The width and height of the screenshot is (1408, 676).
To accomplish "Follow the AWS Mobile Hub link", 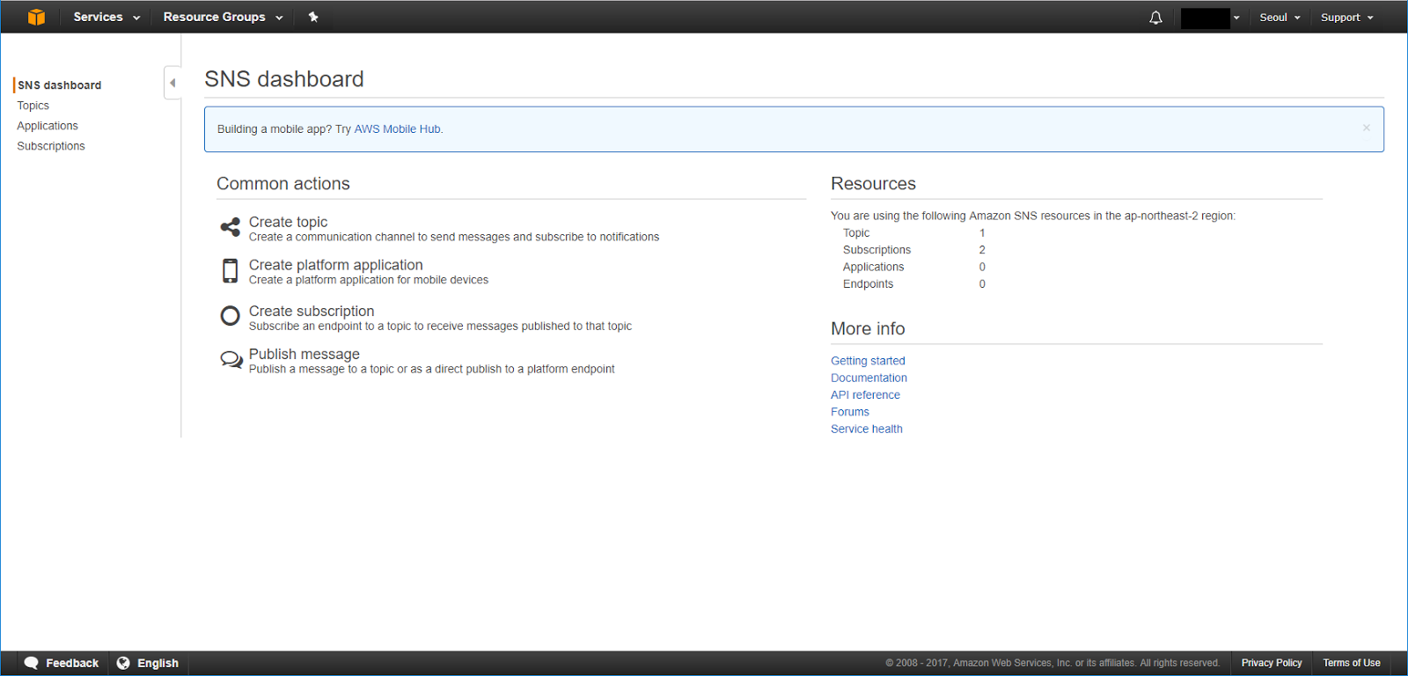I will 397,129.
